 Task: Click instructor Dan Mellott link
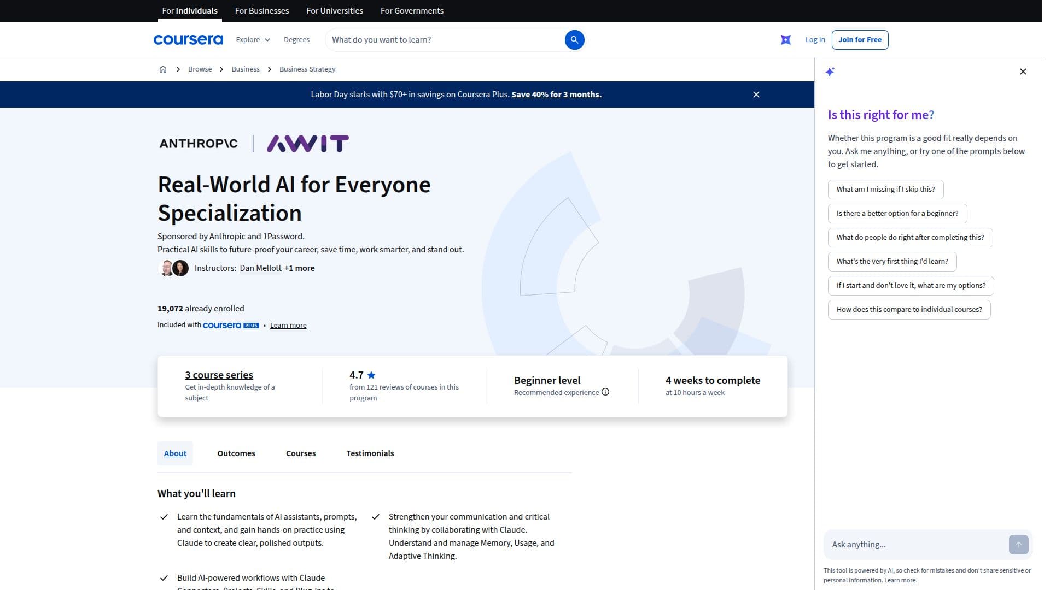(260, 268)
